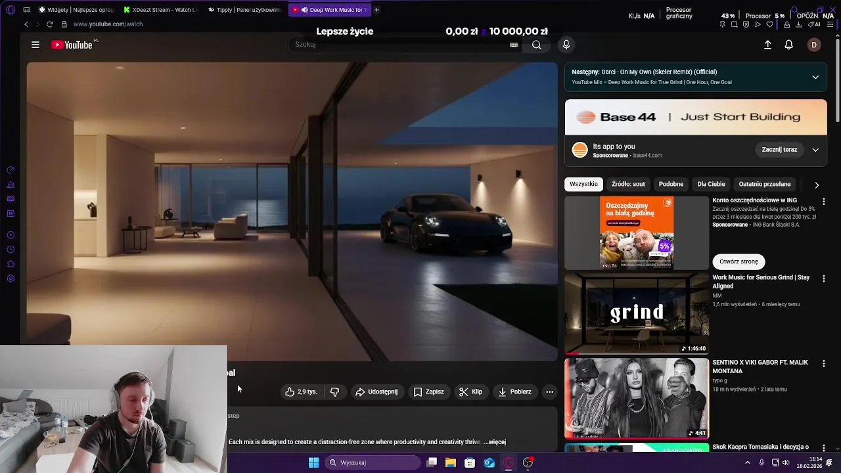841x473 pixels.
Task: Click the Opera GX menu logo
Action: tap(11, 10)
